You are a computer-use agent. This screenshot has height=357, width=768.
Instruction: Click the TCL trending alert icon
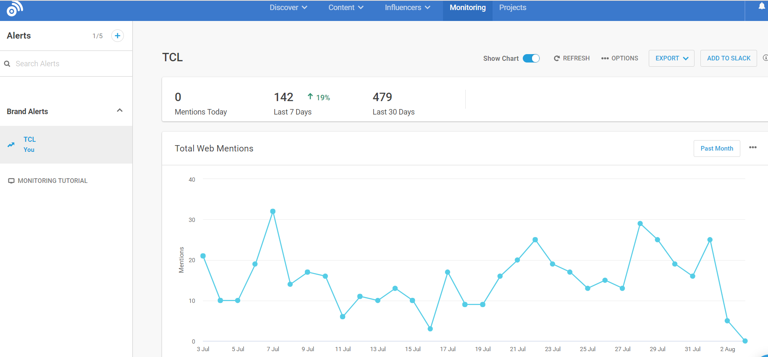click(x=11, y=145)
